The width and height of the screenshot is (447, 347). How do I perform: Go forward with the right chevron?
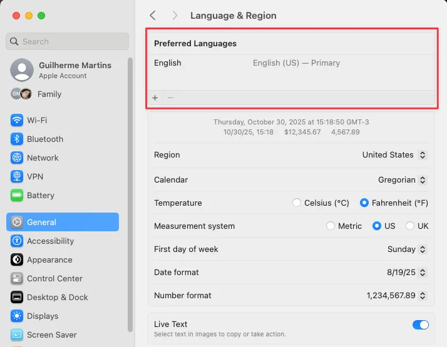coord(175,16)
